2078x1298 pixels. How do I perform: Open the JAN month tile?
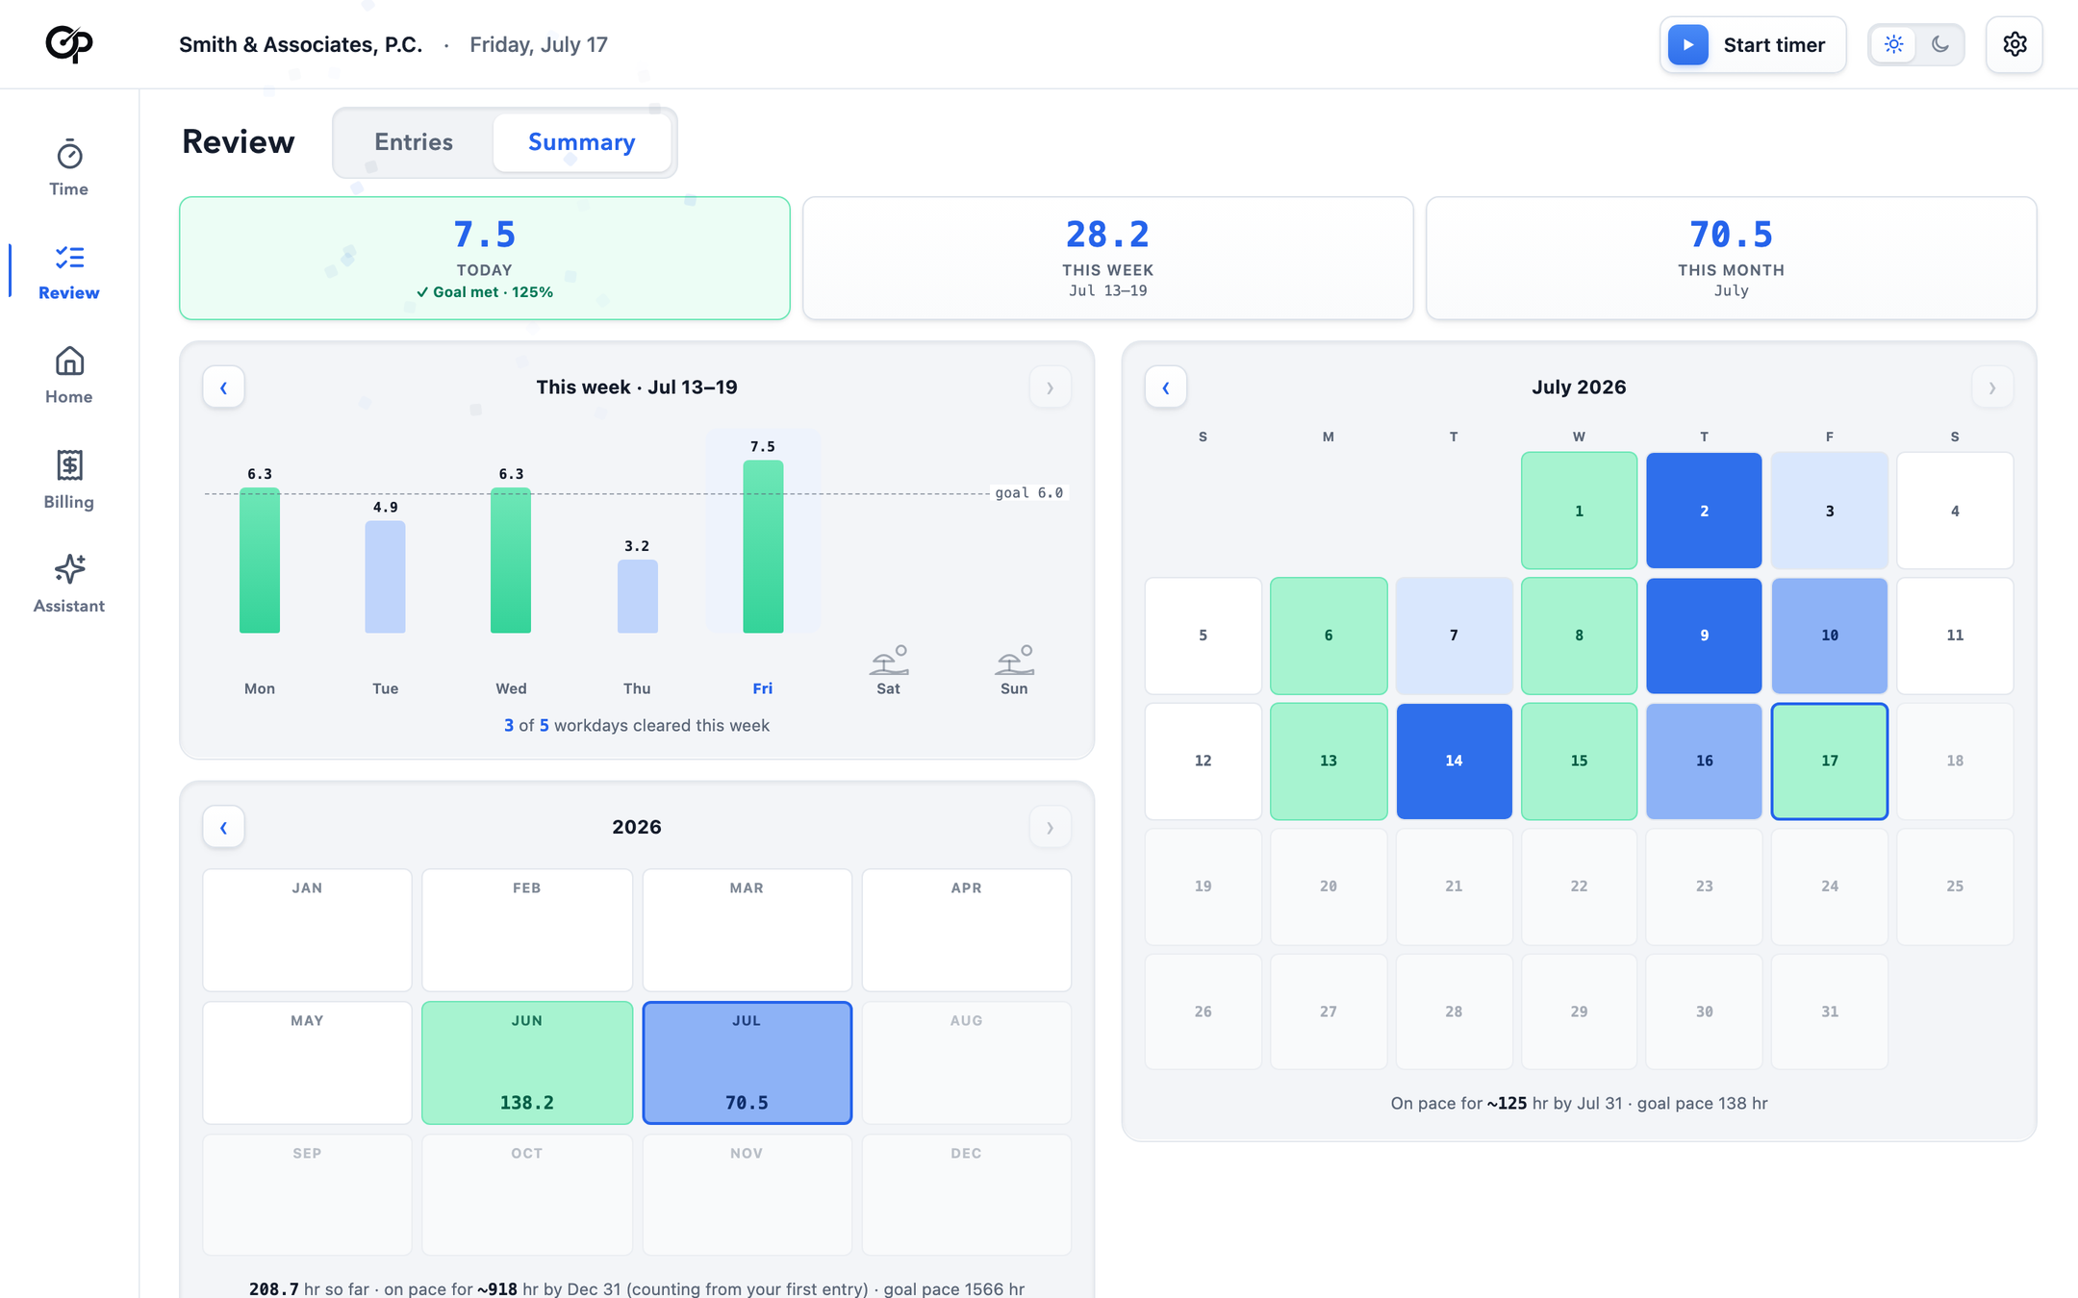(x=307, y=930)
